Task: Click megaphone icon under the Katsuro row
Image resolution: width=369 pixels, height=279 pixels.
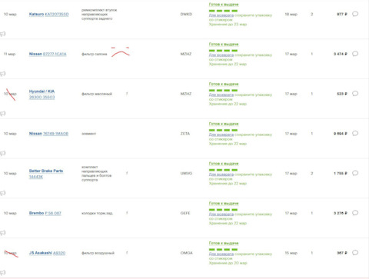Action: pyautogui.click(x=3, y=34)
